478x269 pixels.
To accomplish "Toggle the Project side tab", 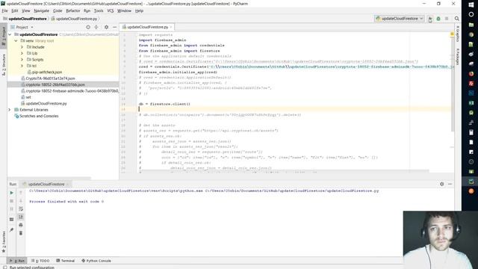I will click(x=4, y=36).
